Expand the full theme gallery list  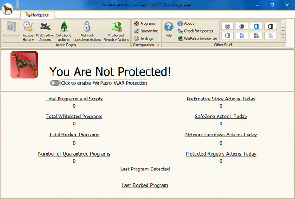283,38
